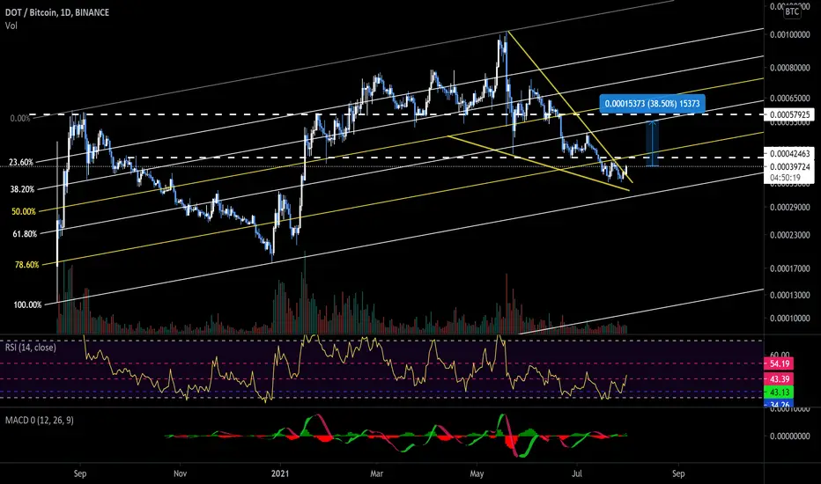Select the blue measurement arrow box
This screenshot has width=821, height=484.
point(652,143)
